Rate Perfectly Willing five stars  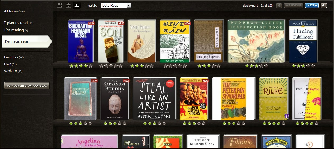[x=90, y=123]
